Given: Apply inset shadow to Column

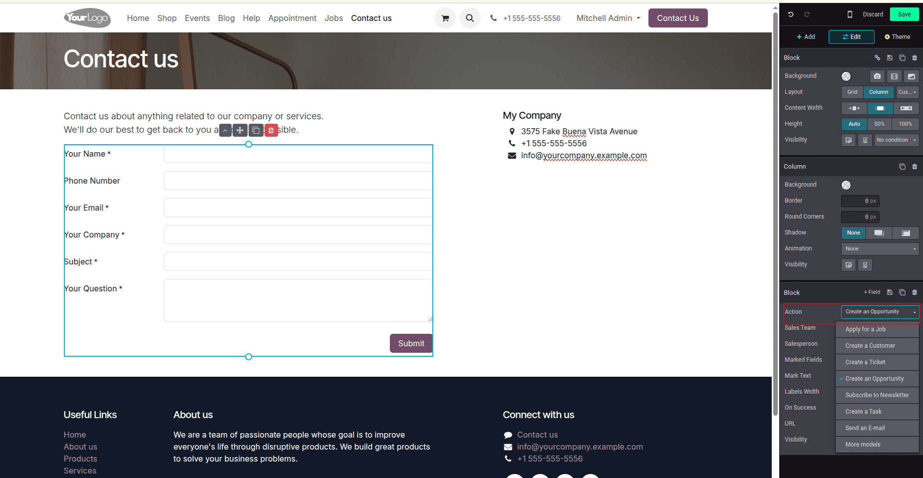Looking at the screenshot, I should [x=906, y=233].
